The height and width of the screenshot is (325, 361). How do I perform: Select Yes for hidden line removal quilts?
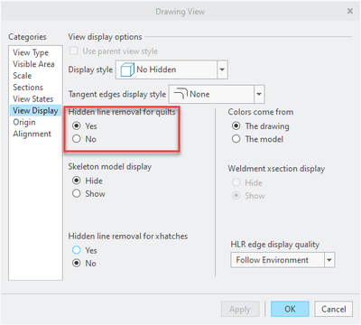77,125
